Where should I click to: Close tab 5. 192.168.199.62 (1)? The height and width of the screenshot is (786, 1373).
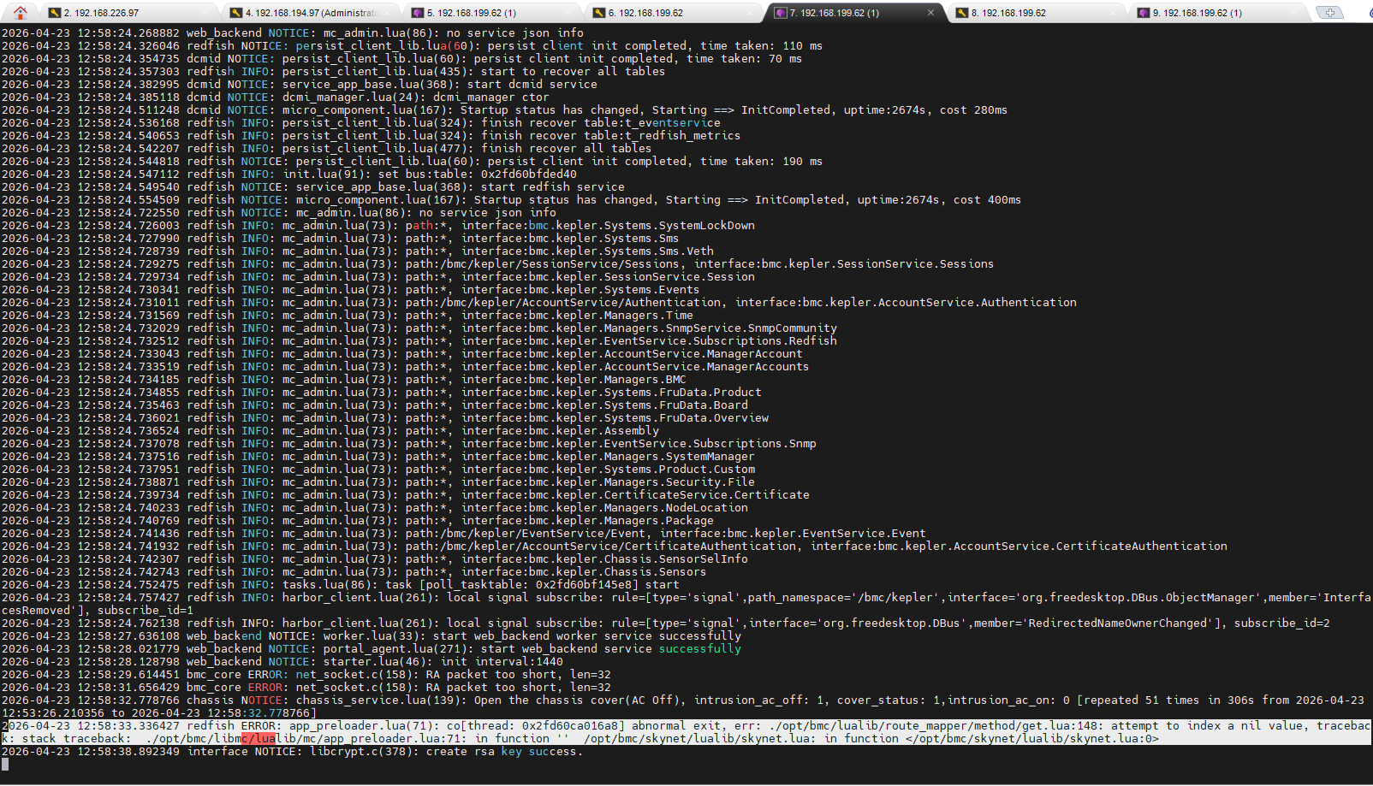[x=568, y=13]
